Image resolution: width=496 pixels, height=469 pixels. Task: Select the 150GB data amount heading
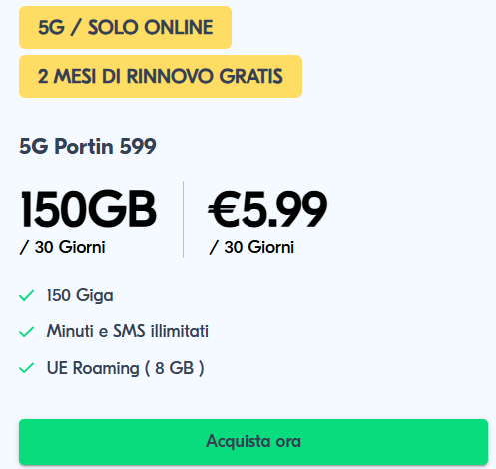pyautogui.click(x=88, y=209)
